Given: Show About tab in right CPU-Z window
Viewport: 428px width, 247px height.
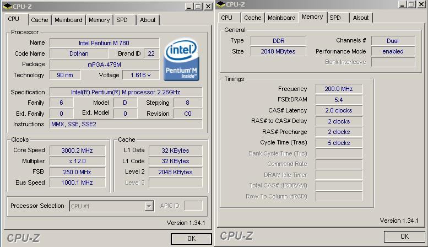Looking at the screenshot, I should pos(361,18).
